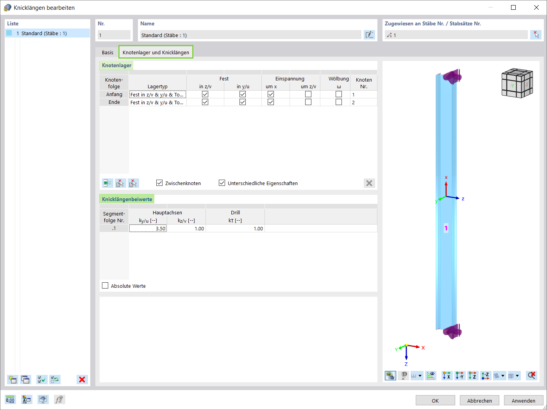Click the select all entries icon
Image resolution: width=547 pixels, height=410 pixels.
click(x=42, y=379)
